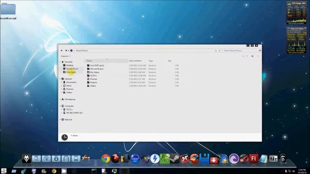Open the blue floppy disk dock icon

pos(204,159)
